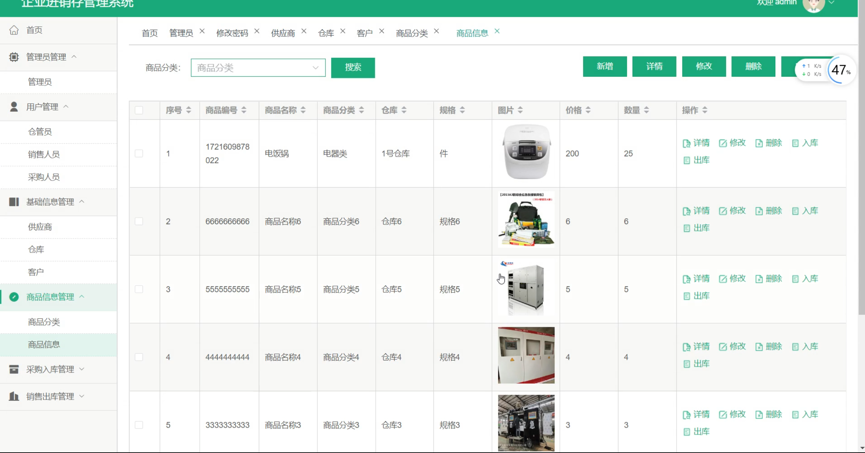Expand 采购入库管理 sidebar menu

pyautogui.click(x=50, y=369)
